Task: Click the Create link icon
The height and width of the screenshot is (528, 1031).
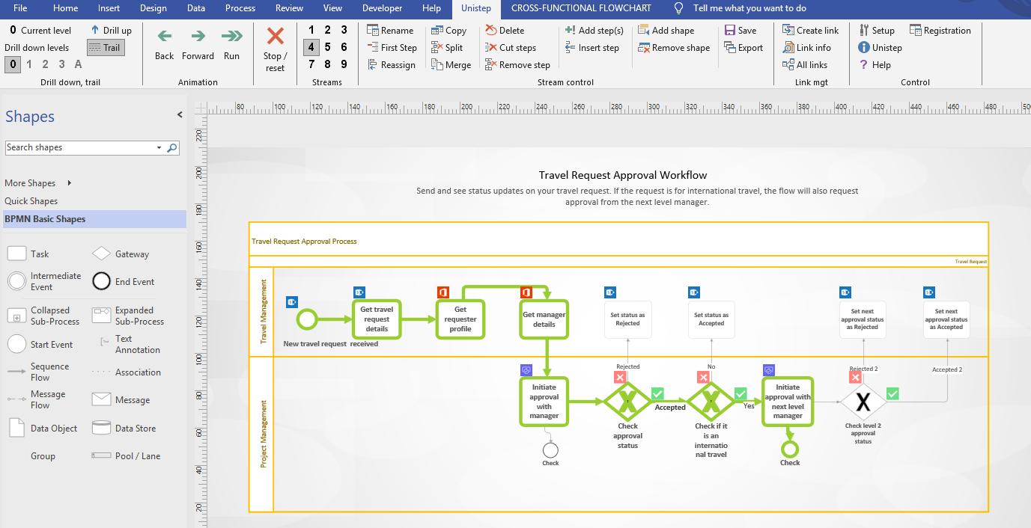Action: [x=788, y=31]
